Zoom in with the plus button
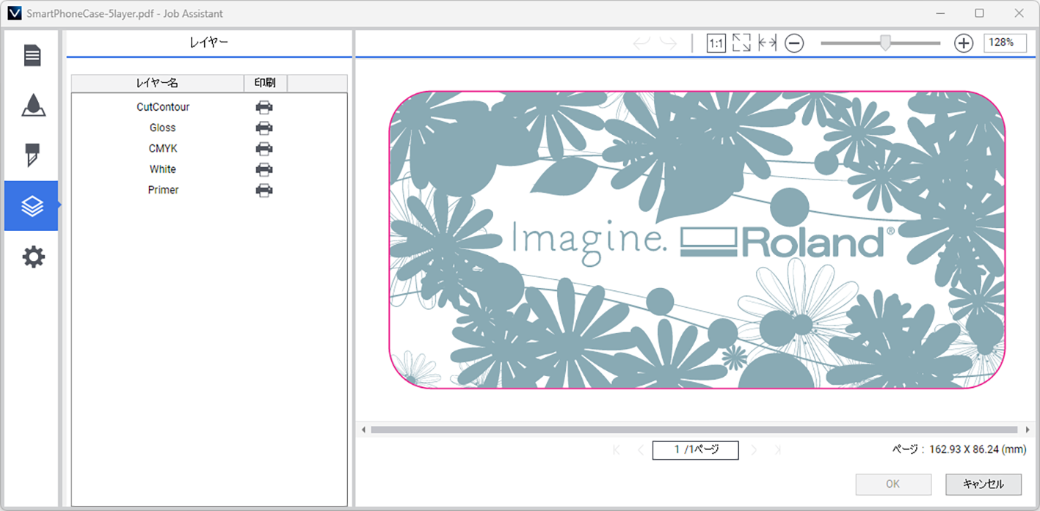This screenshot has height=511, width=1040. click(964, 43)
